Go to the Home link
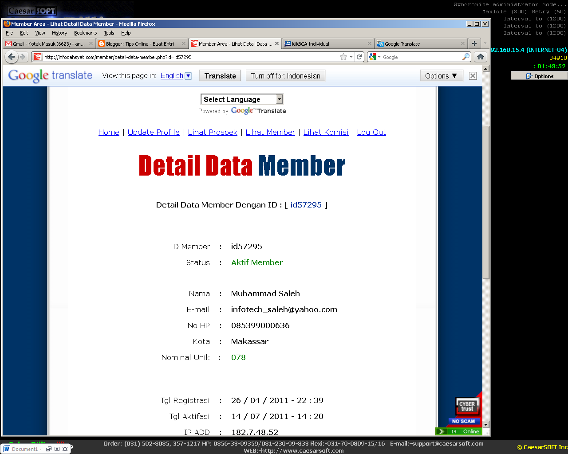568x454 pixels. click(109, 132)
